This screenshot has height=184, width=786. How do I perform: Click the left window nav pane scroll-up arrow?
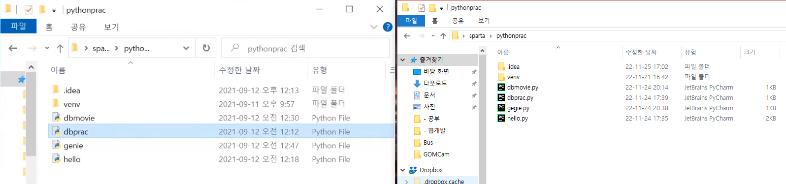tap(31, 67)
